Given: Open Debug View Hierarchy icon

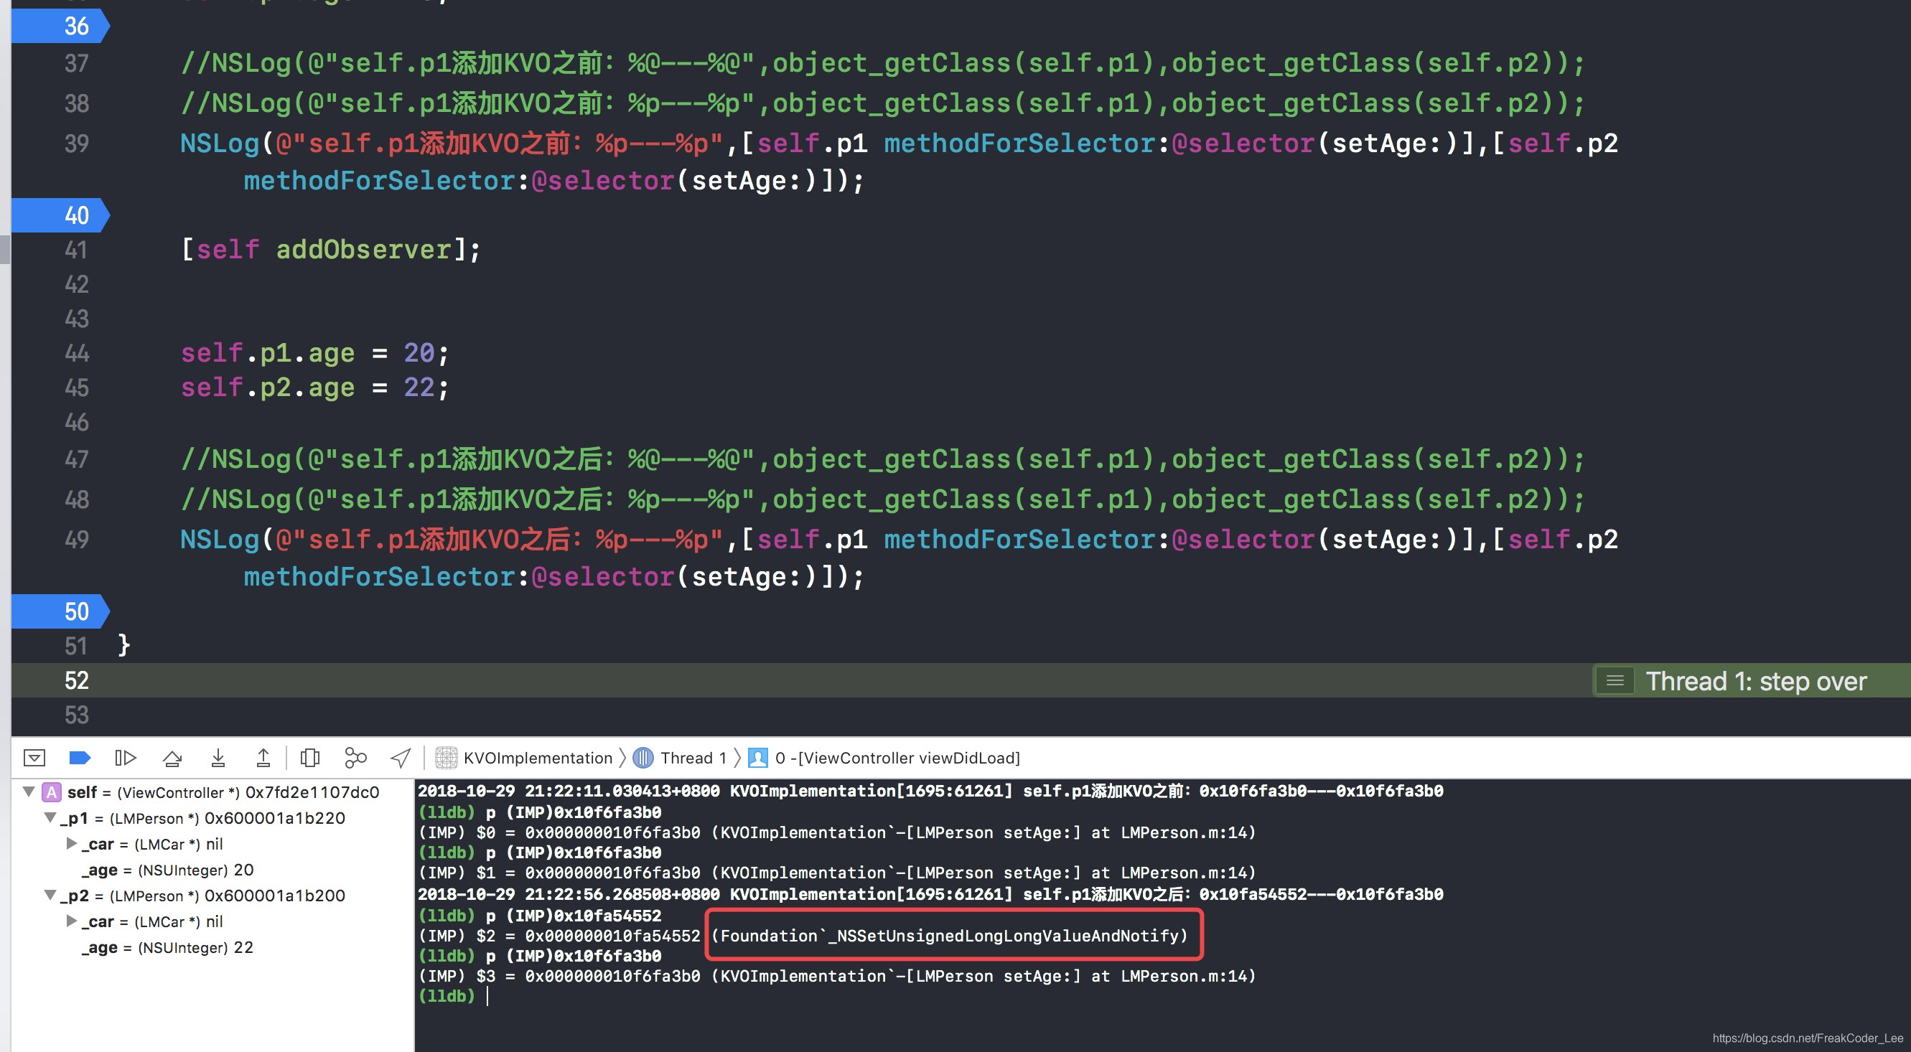Looking at the screenshot, I should point(310,758).
